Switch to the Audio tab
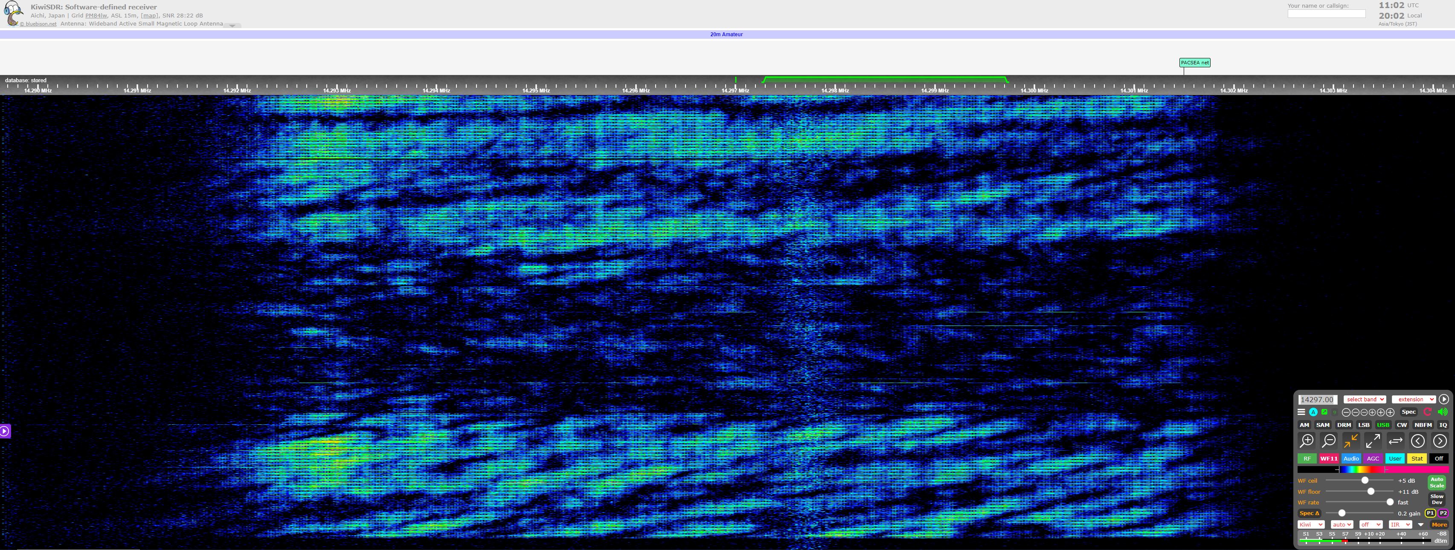Screen dimensions: 1455x550 pos(1351,458)
